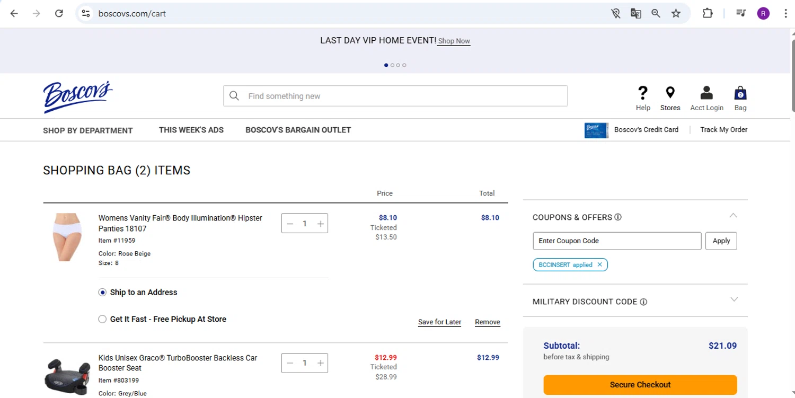Open the Stores location pin
Viewport: 795px width, 398px height.
[x=670, y=93]
